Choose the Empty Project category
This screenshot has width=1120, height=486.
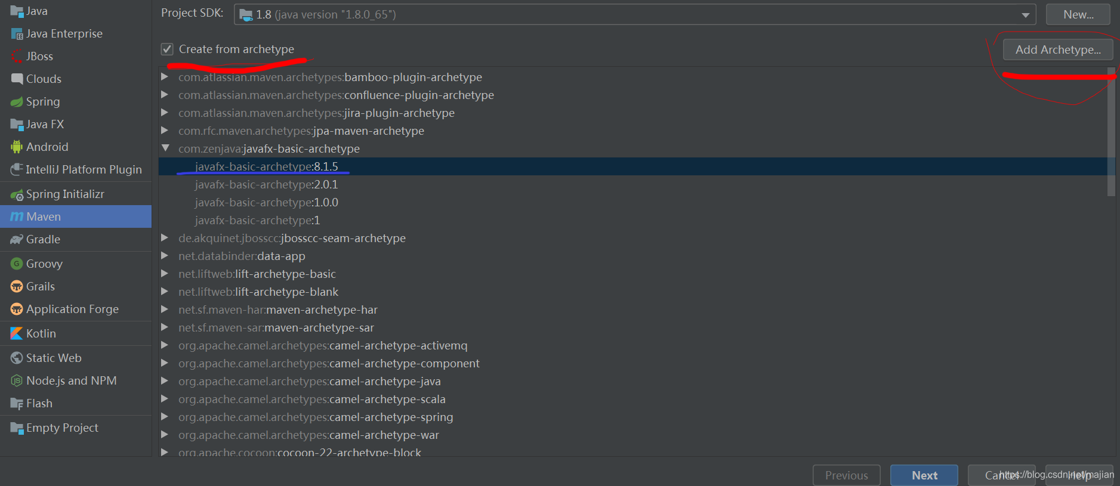[x=76, y=428]
